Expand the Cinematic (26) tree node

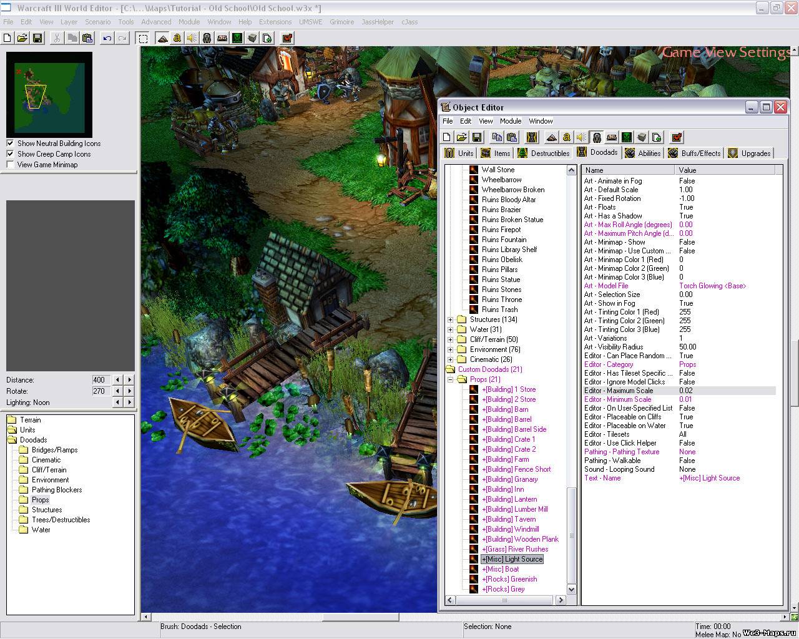coord(450,359)
